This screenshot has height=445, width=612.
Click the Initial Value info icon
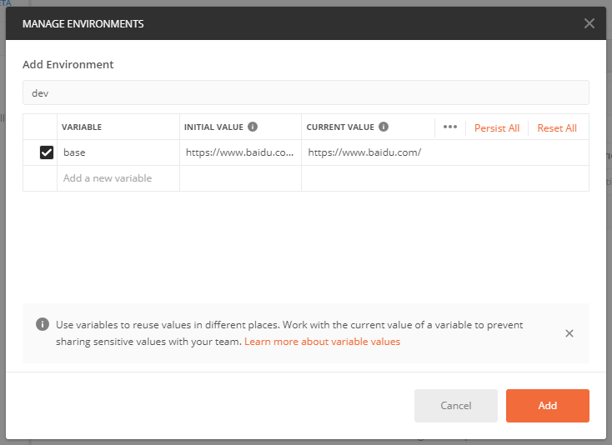click(253, 127)
